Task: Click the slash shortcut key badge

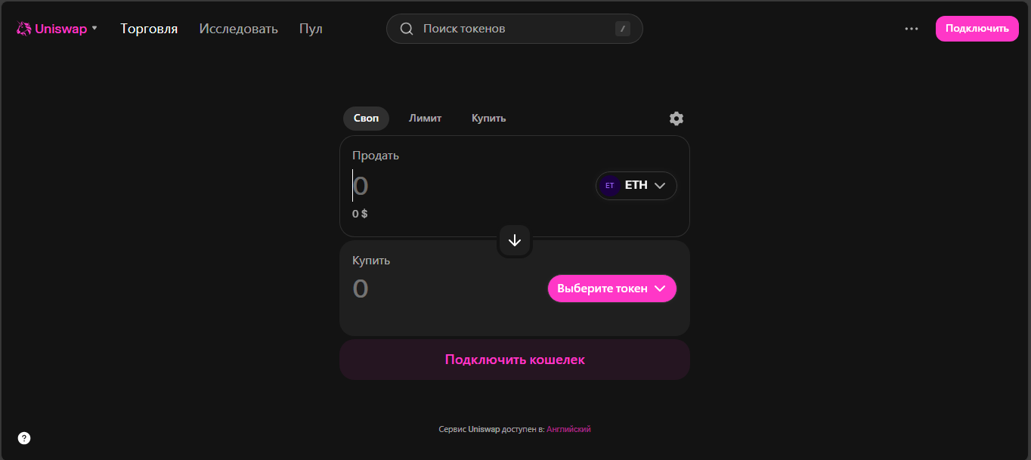Action: [x=623, y=29]
